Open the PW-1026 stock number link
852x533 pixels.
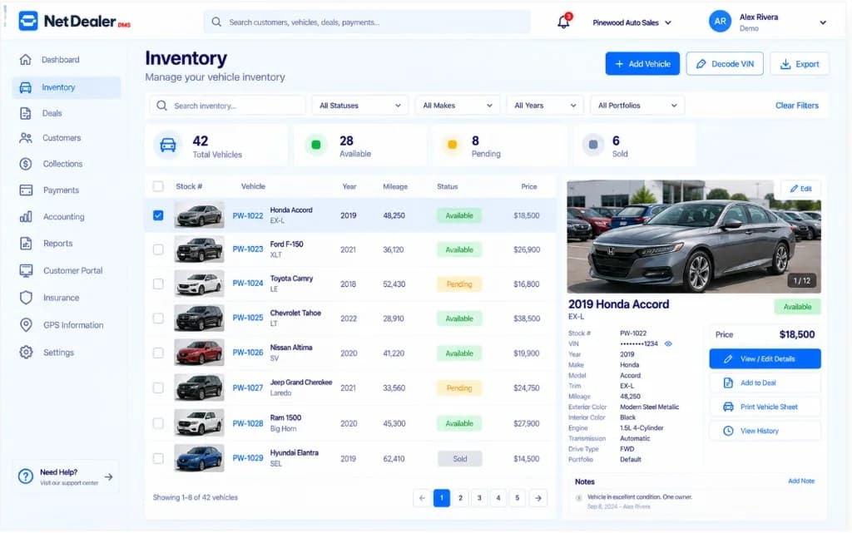coord(248,353)
